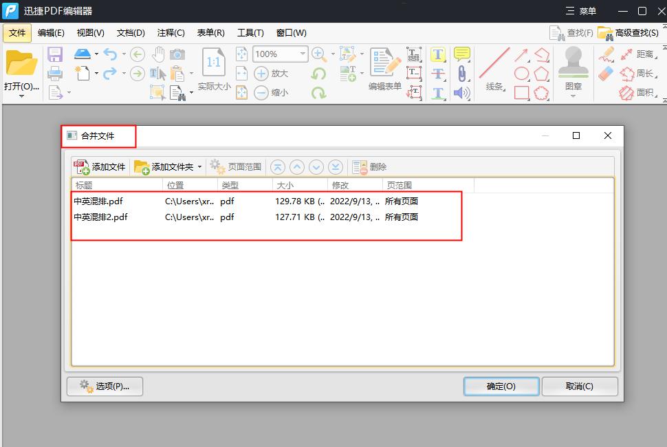
Task: Select the 中英混排2.pdf file row
Action: [101, 217]
